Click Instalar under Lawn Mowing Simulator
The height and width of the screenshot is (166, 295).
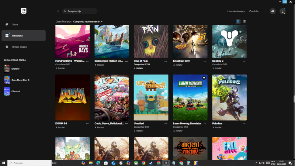point(178,131)
